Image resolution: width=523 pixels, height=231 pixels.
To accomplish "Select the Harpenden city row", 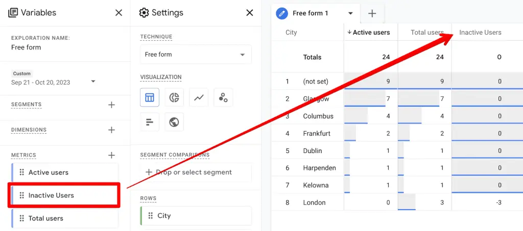I will [319, 168].
